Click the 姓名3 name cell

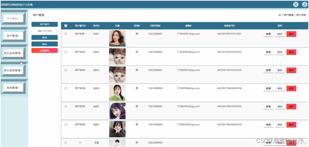point(96,70)
